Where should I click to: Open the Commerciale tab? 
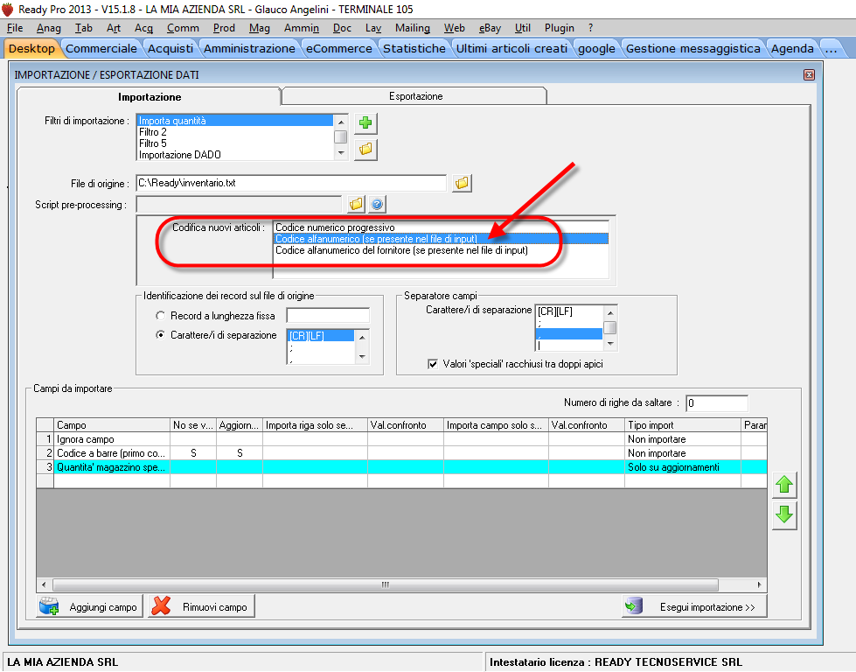pyautogui.click(x=101, y=49)
